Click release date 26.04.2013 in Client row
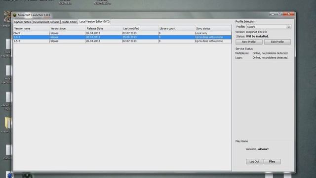Image resolution: width=316 pixels, height=178 pixels. pyautogui.click(x=104, y=33)
